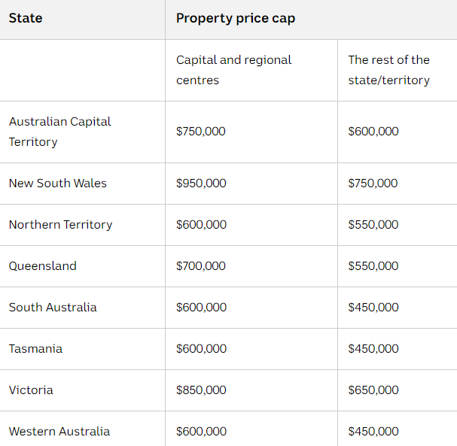Screen dimensions: 457x446
Task: Click the Australian Capital Territory row label
Action: 59,132
